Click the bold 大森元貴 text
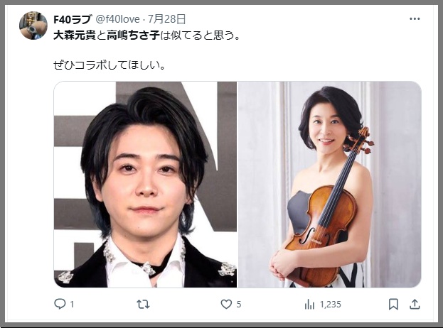 pyautogui.click(x=74, y=35)
